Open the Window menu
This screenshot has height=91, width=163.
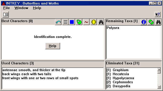click(x=21, y=8)
